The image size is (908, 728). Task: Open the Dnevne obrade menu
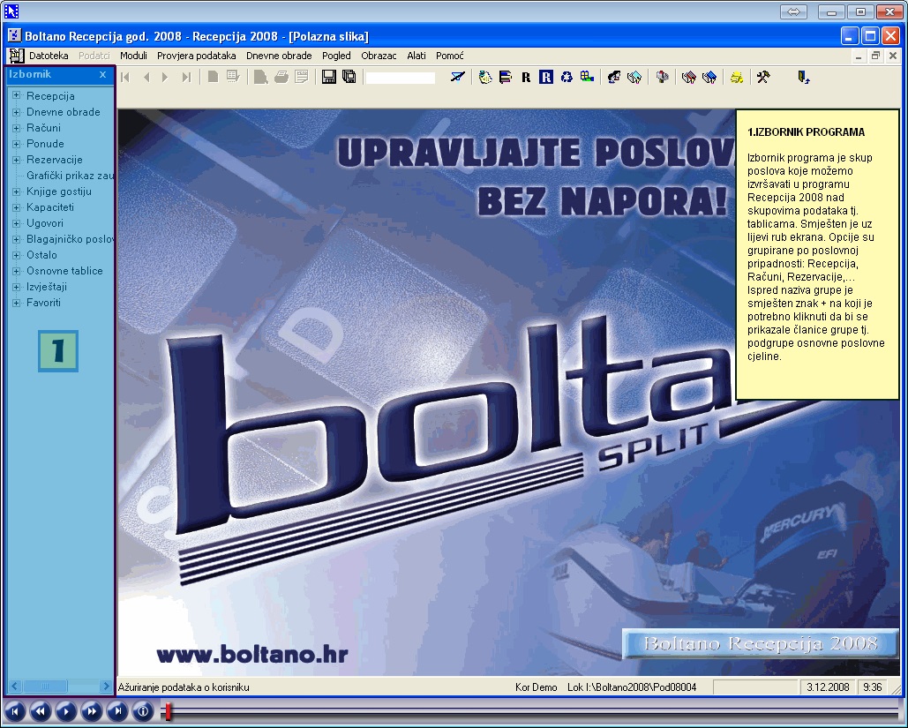coord(279,56)
